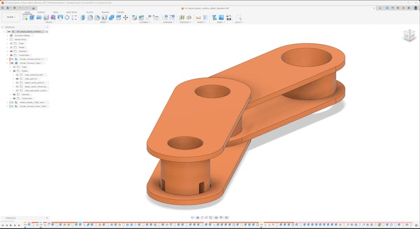Screen dimensions: 420x229
Task: Expand the Named Views folder
Action: click(7, 39)
